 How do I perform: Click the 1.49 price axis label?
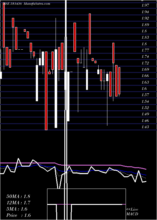coord(145,114)
